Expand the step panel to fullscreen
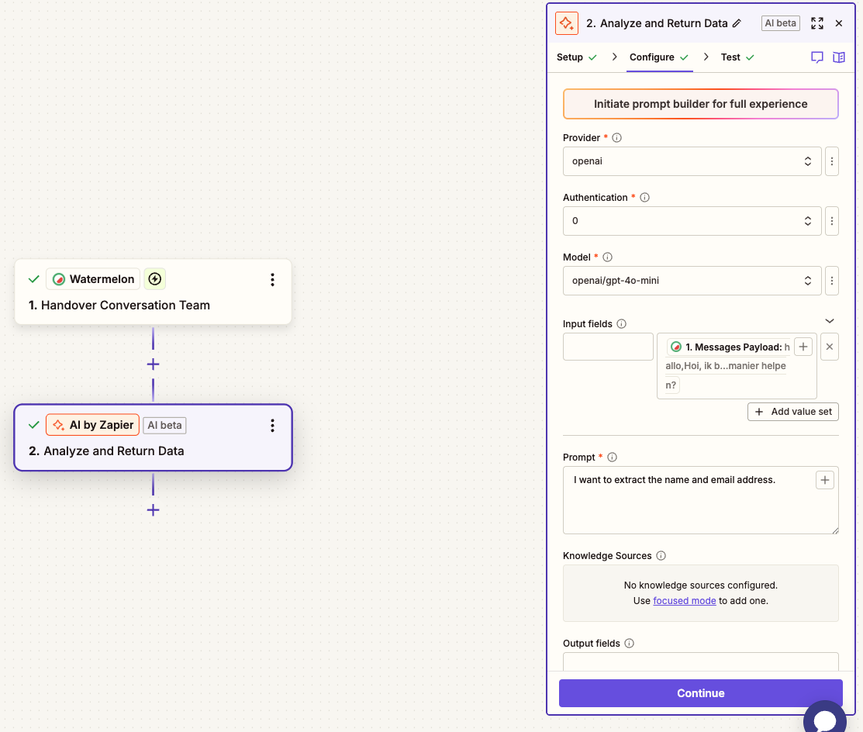The image size is (863, 732). 816,23
